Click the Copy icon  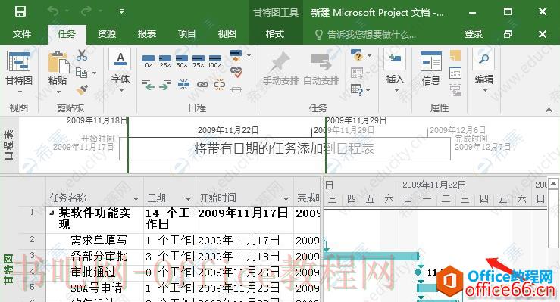tap(81, 73)
